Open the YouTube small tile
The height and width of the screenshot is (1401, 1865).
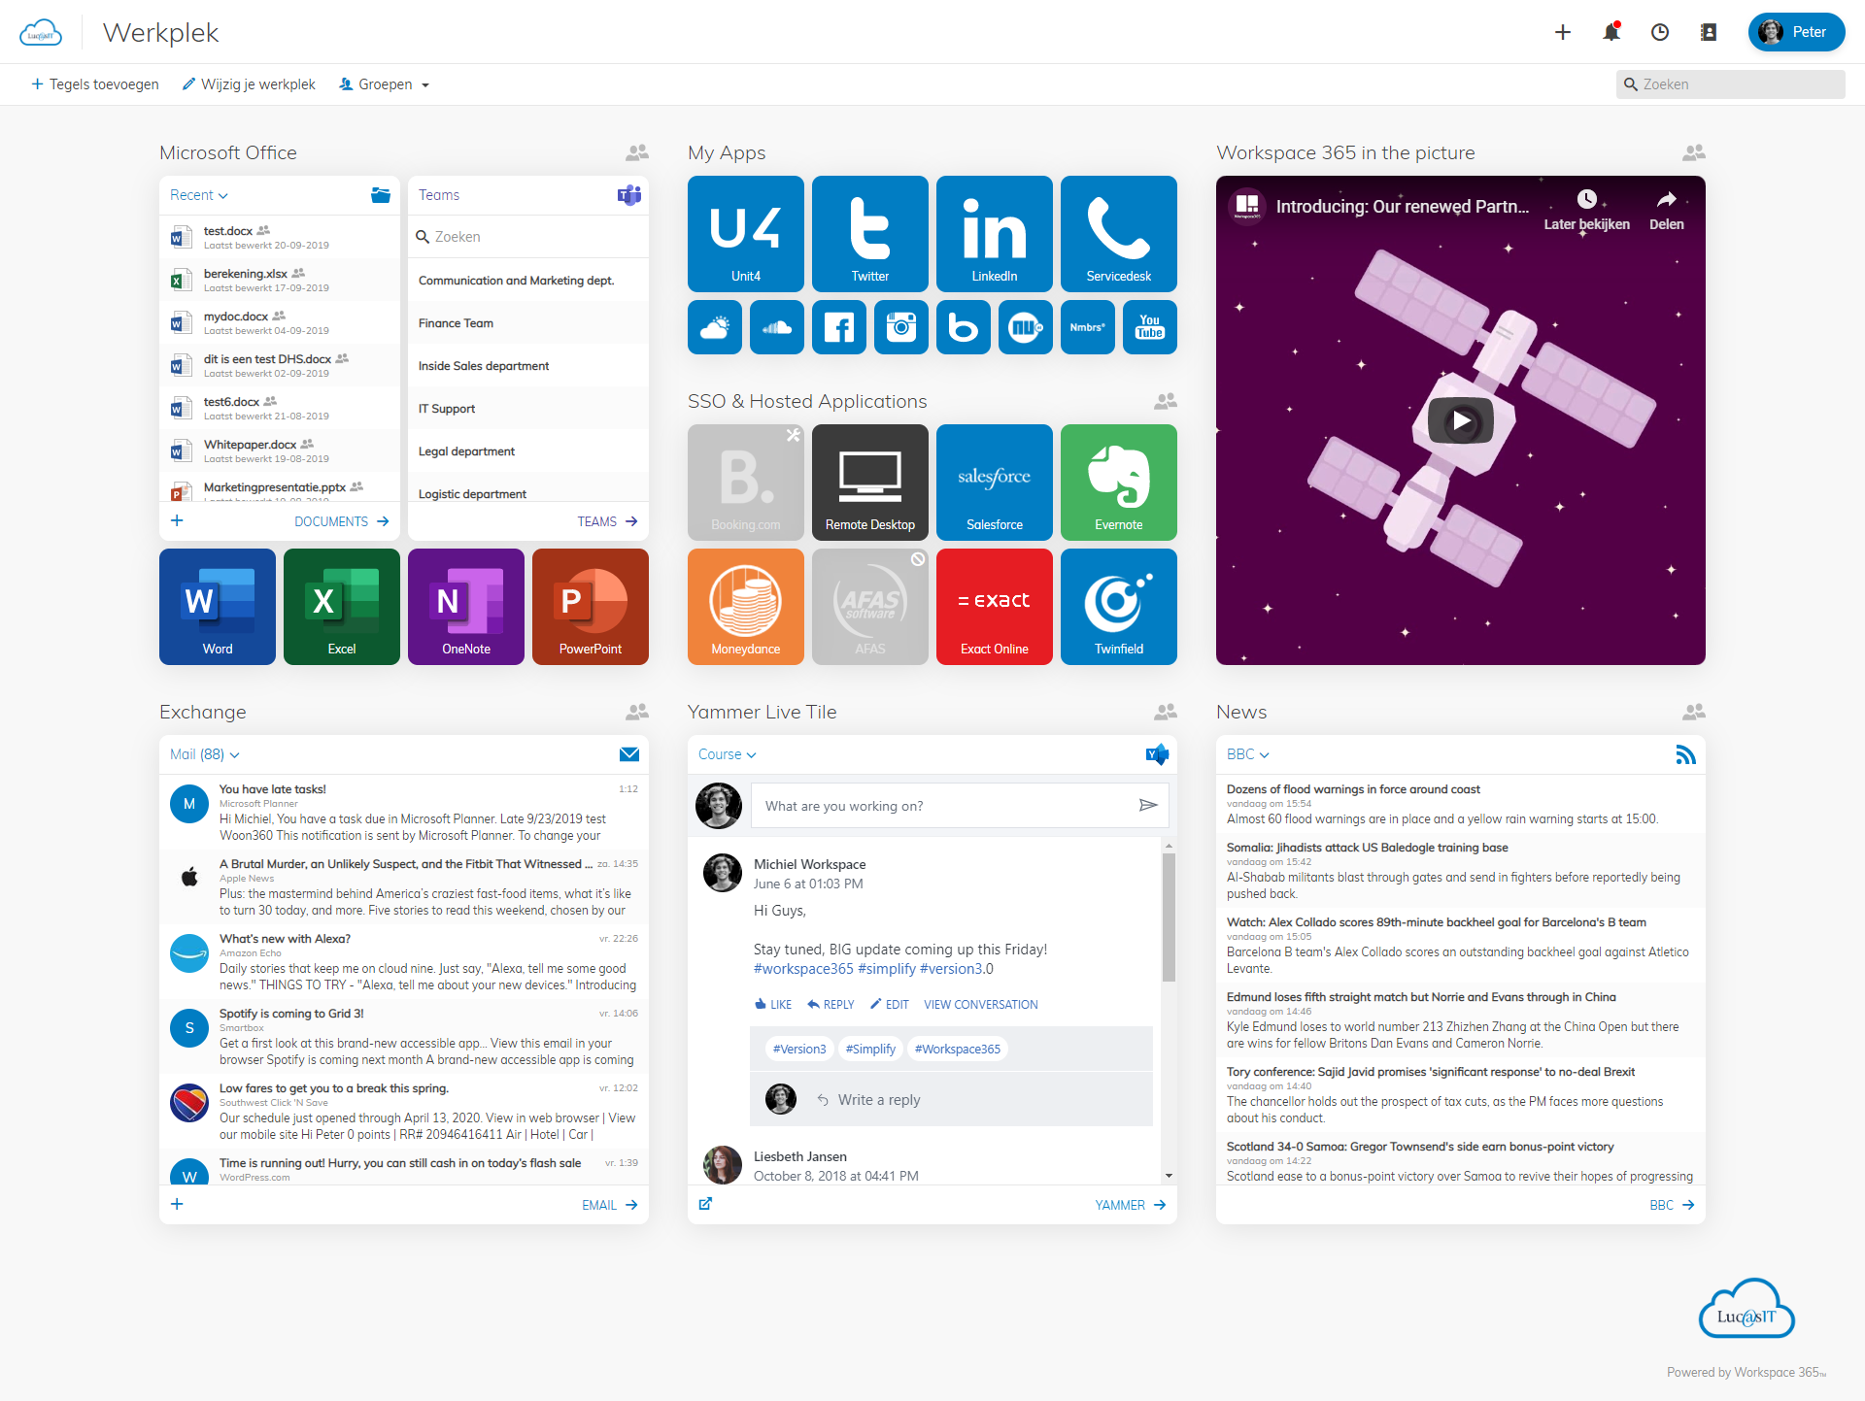click(x=1150, y=327)
